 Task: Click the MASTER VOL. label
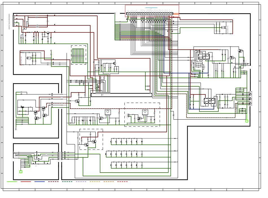(x=228, y=29)
